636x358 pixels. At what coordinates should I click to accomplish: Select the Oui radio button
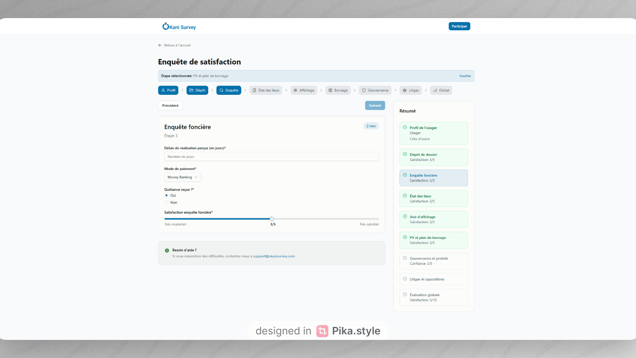click(166, 196)
